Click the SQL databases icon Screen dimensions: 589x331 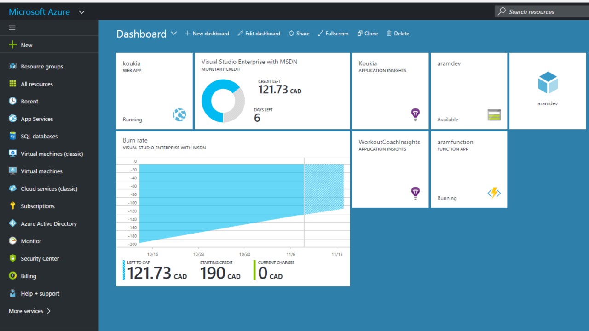[12, 136]
